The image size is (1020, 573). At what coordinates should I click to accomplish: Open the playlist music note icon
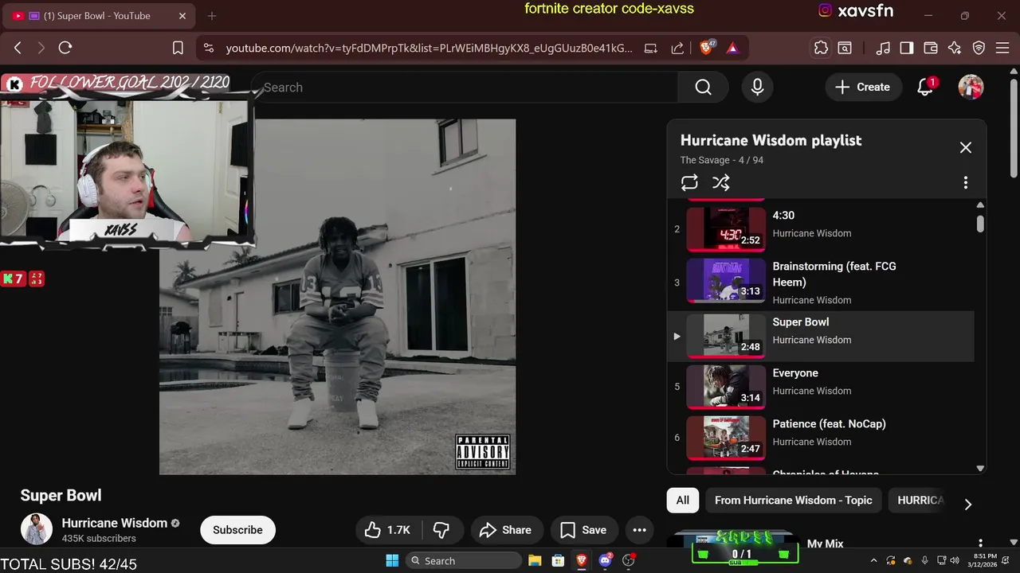(883, 48)
